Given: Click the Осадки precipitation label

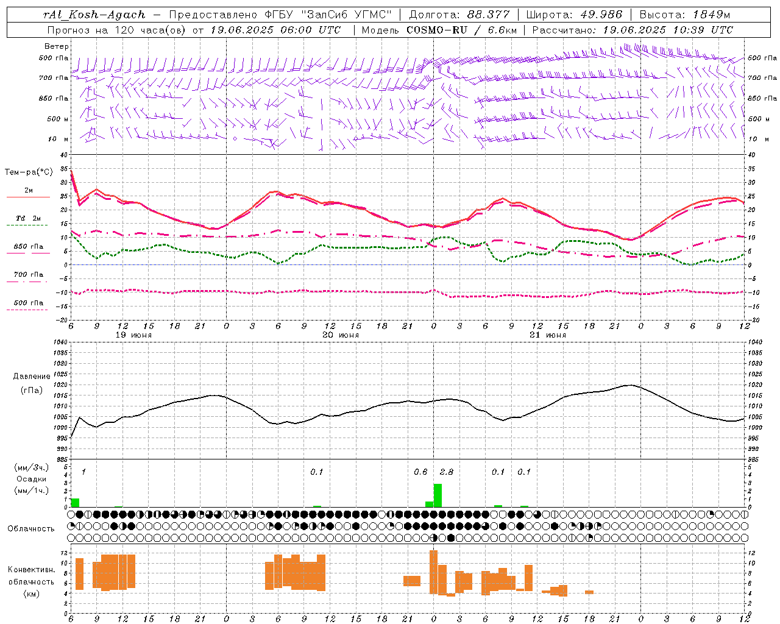Looking at the screenshot, I should pyautogui.click(x=32, y=479).
